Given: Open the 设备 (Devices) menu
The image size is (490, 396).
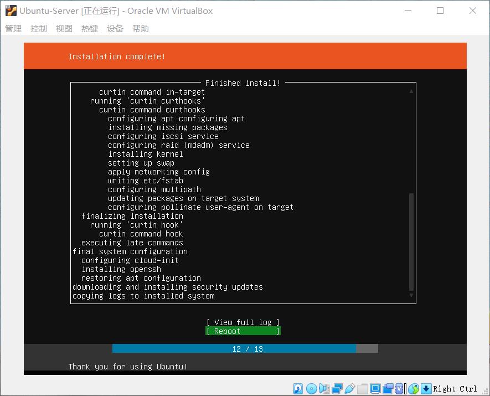Looking at the screenshot, I should (x=115, y=28).
